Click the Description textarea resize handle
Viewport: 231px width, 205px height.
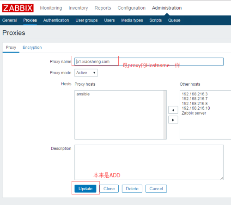[x=222, y=178]
